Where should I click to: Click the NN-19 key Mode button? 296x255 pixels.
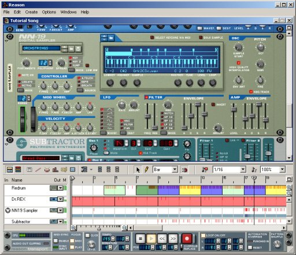pyautogui.click(x=71, y=70)
